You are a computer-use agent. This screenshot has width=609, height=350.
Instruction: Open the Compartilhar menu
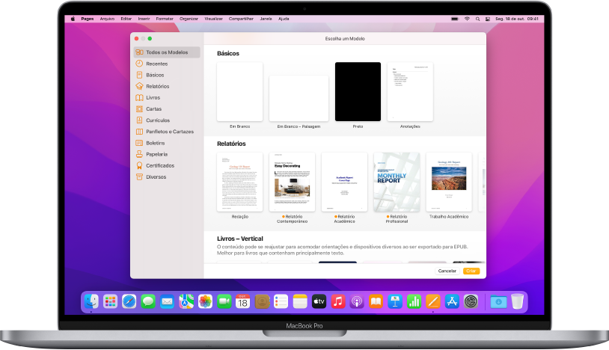(240, 18)
